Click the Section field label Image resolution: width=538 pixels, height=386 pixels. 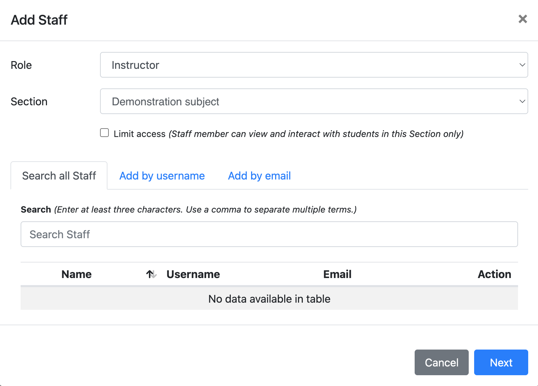(29, 101)
